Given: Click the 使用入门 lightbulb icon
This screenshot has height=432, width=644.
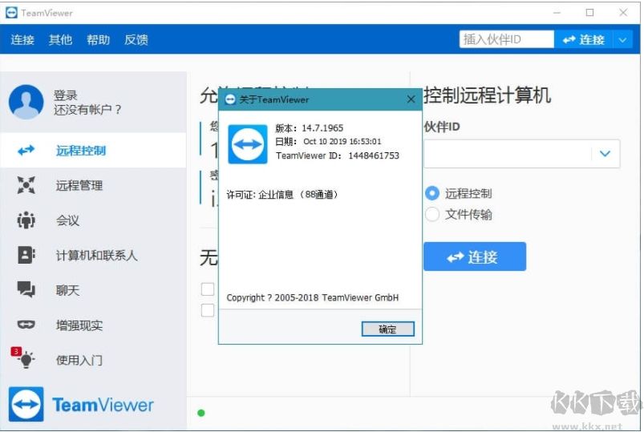Looking at the screenshot, I should (26, 360).
